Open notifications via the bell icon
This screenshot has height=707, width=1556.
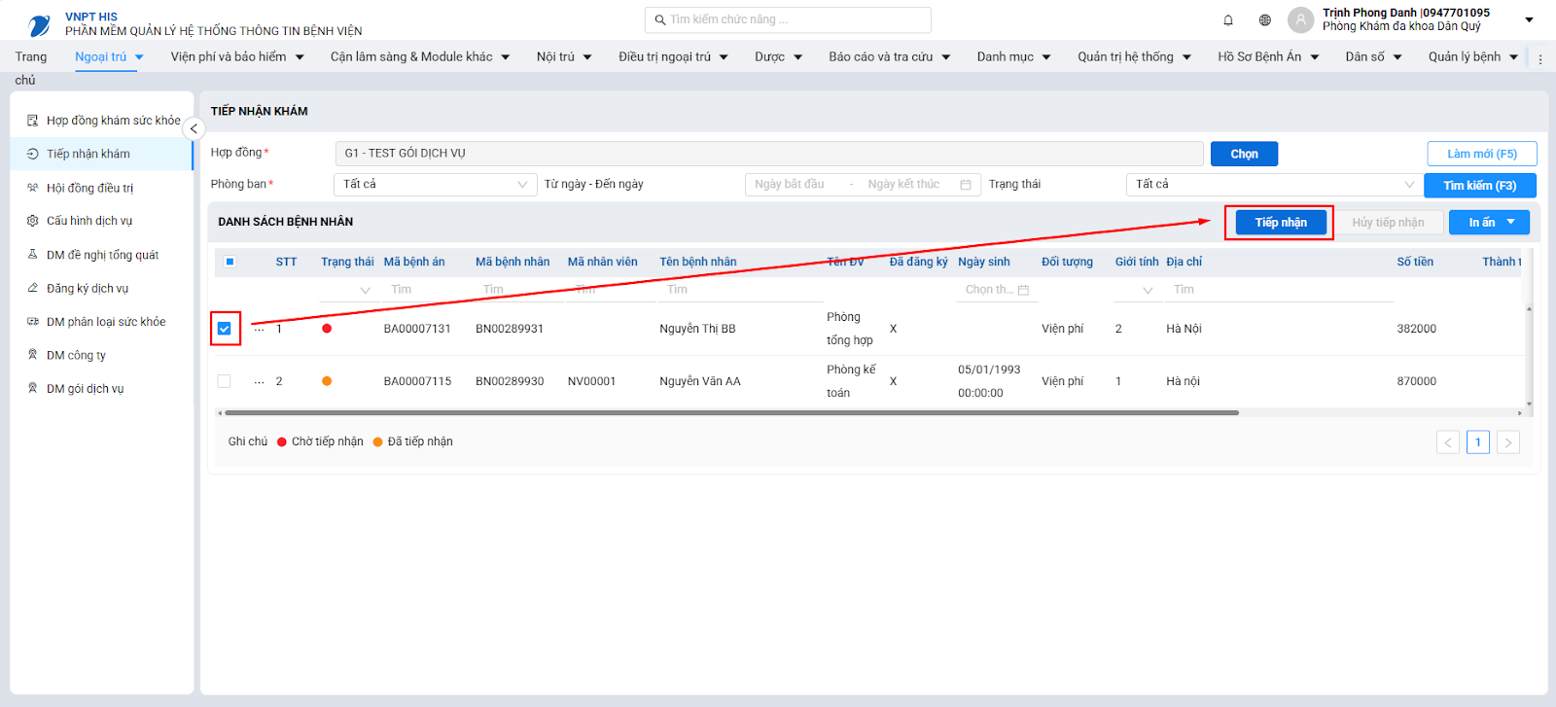(x=1228, y=19)
